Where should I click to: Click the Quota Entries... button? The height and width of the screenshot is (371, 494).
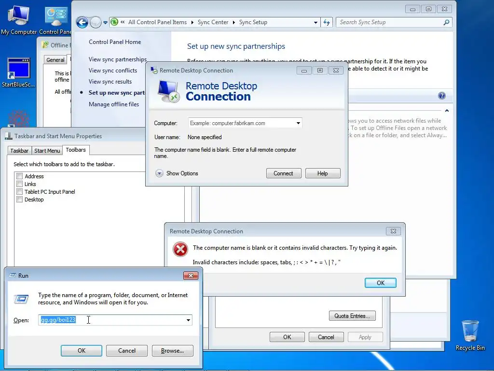(352, 316)
